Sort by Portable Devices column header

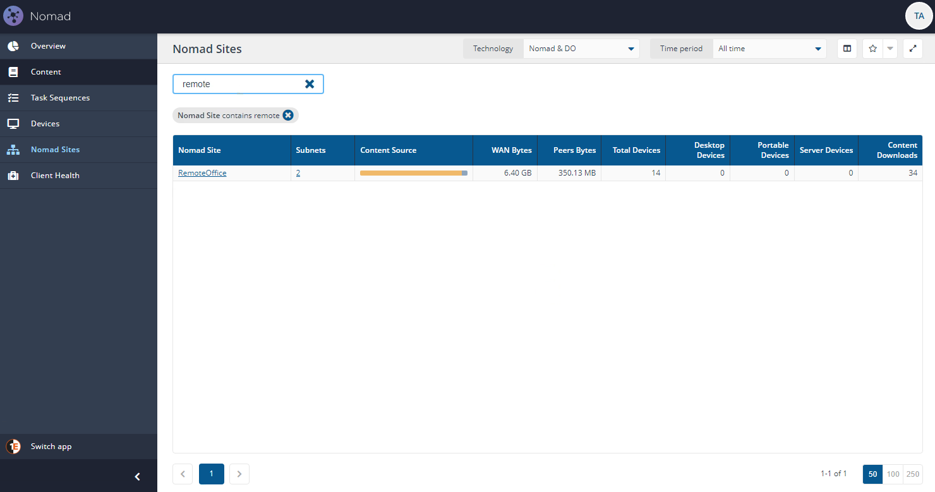pos(763,150)
